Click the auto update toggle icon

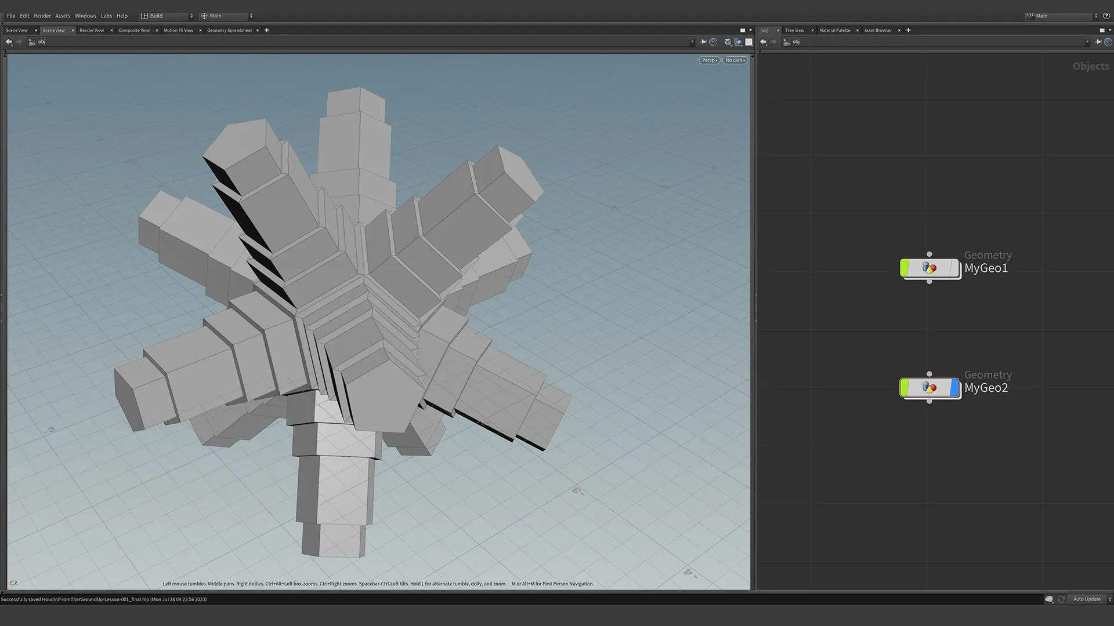1063,599
